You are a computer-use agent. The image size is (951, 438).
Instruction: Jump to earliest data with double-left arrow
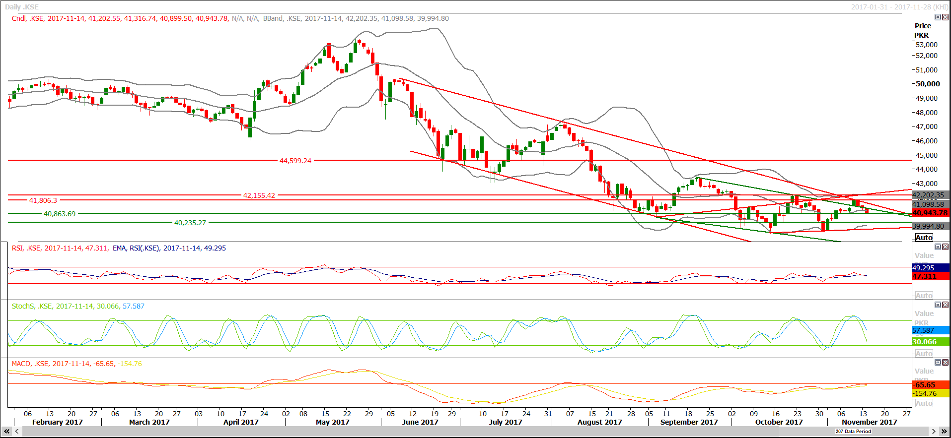pyautogui.click(x=7, y=432)
